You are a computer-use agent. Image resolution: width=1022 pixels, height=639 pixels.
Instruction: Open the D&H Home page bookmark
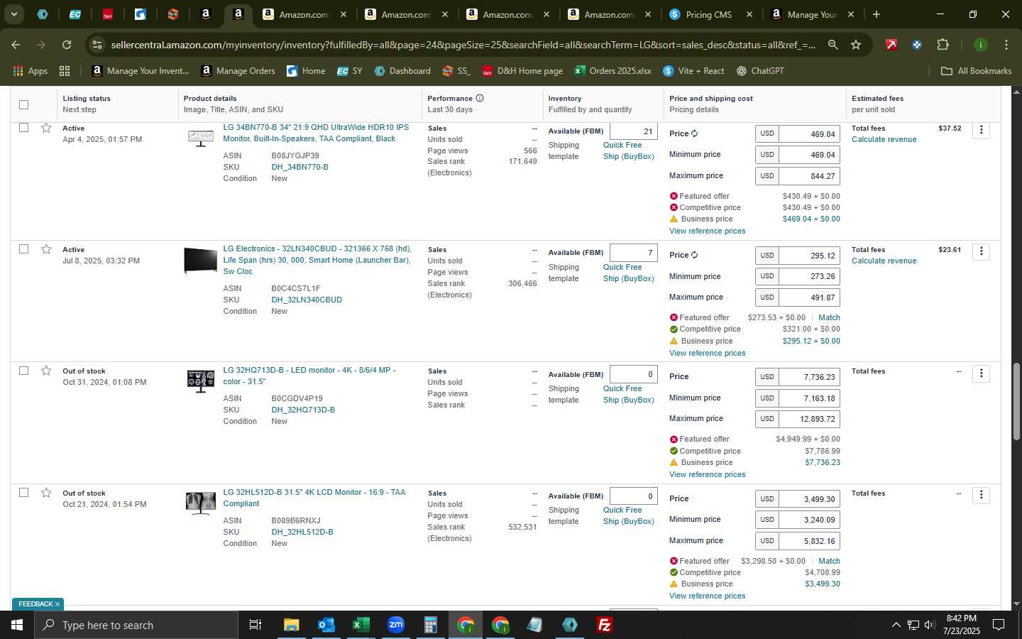tap(522, 71)
